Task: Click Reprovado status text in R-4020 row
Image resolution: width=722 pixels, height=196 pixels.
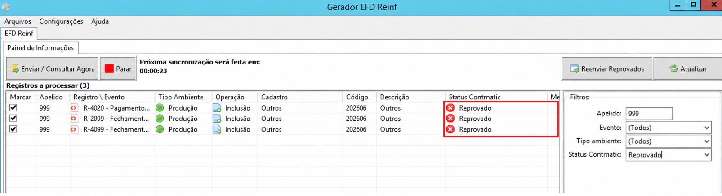Action: (475, 108)
